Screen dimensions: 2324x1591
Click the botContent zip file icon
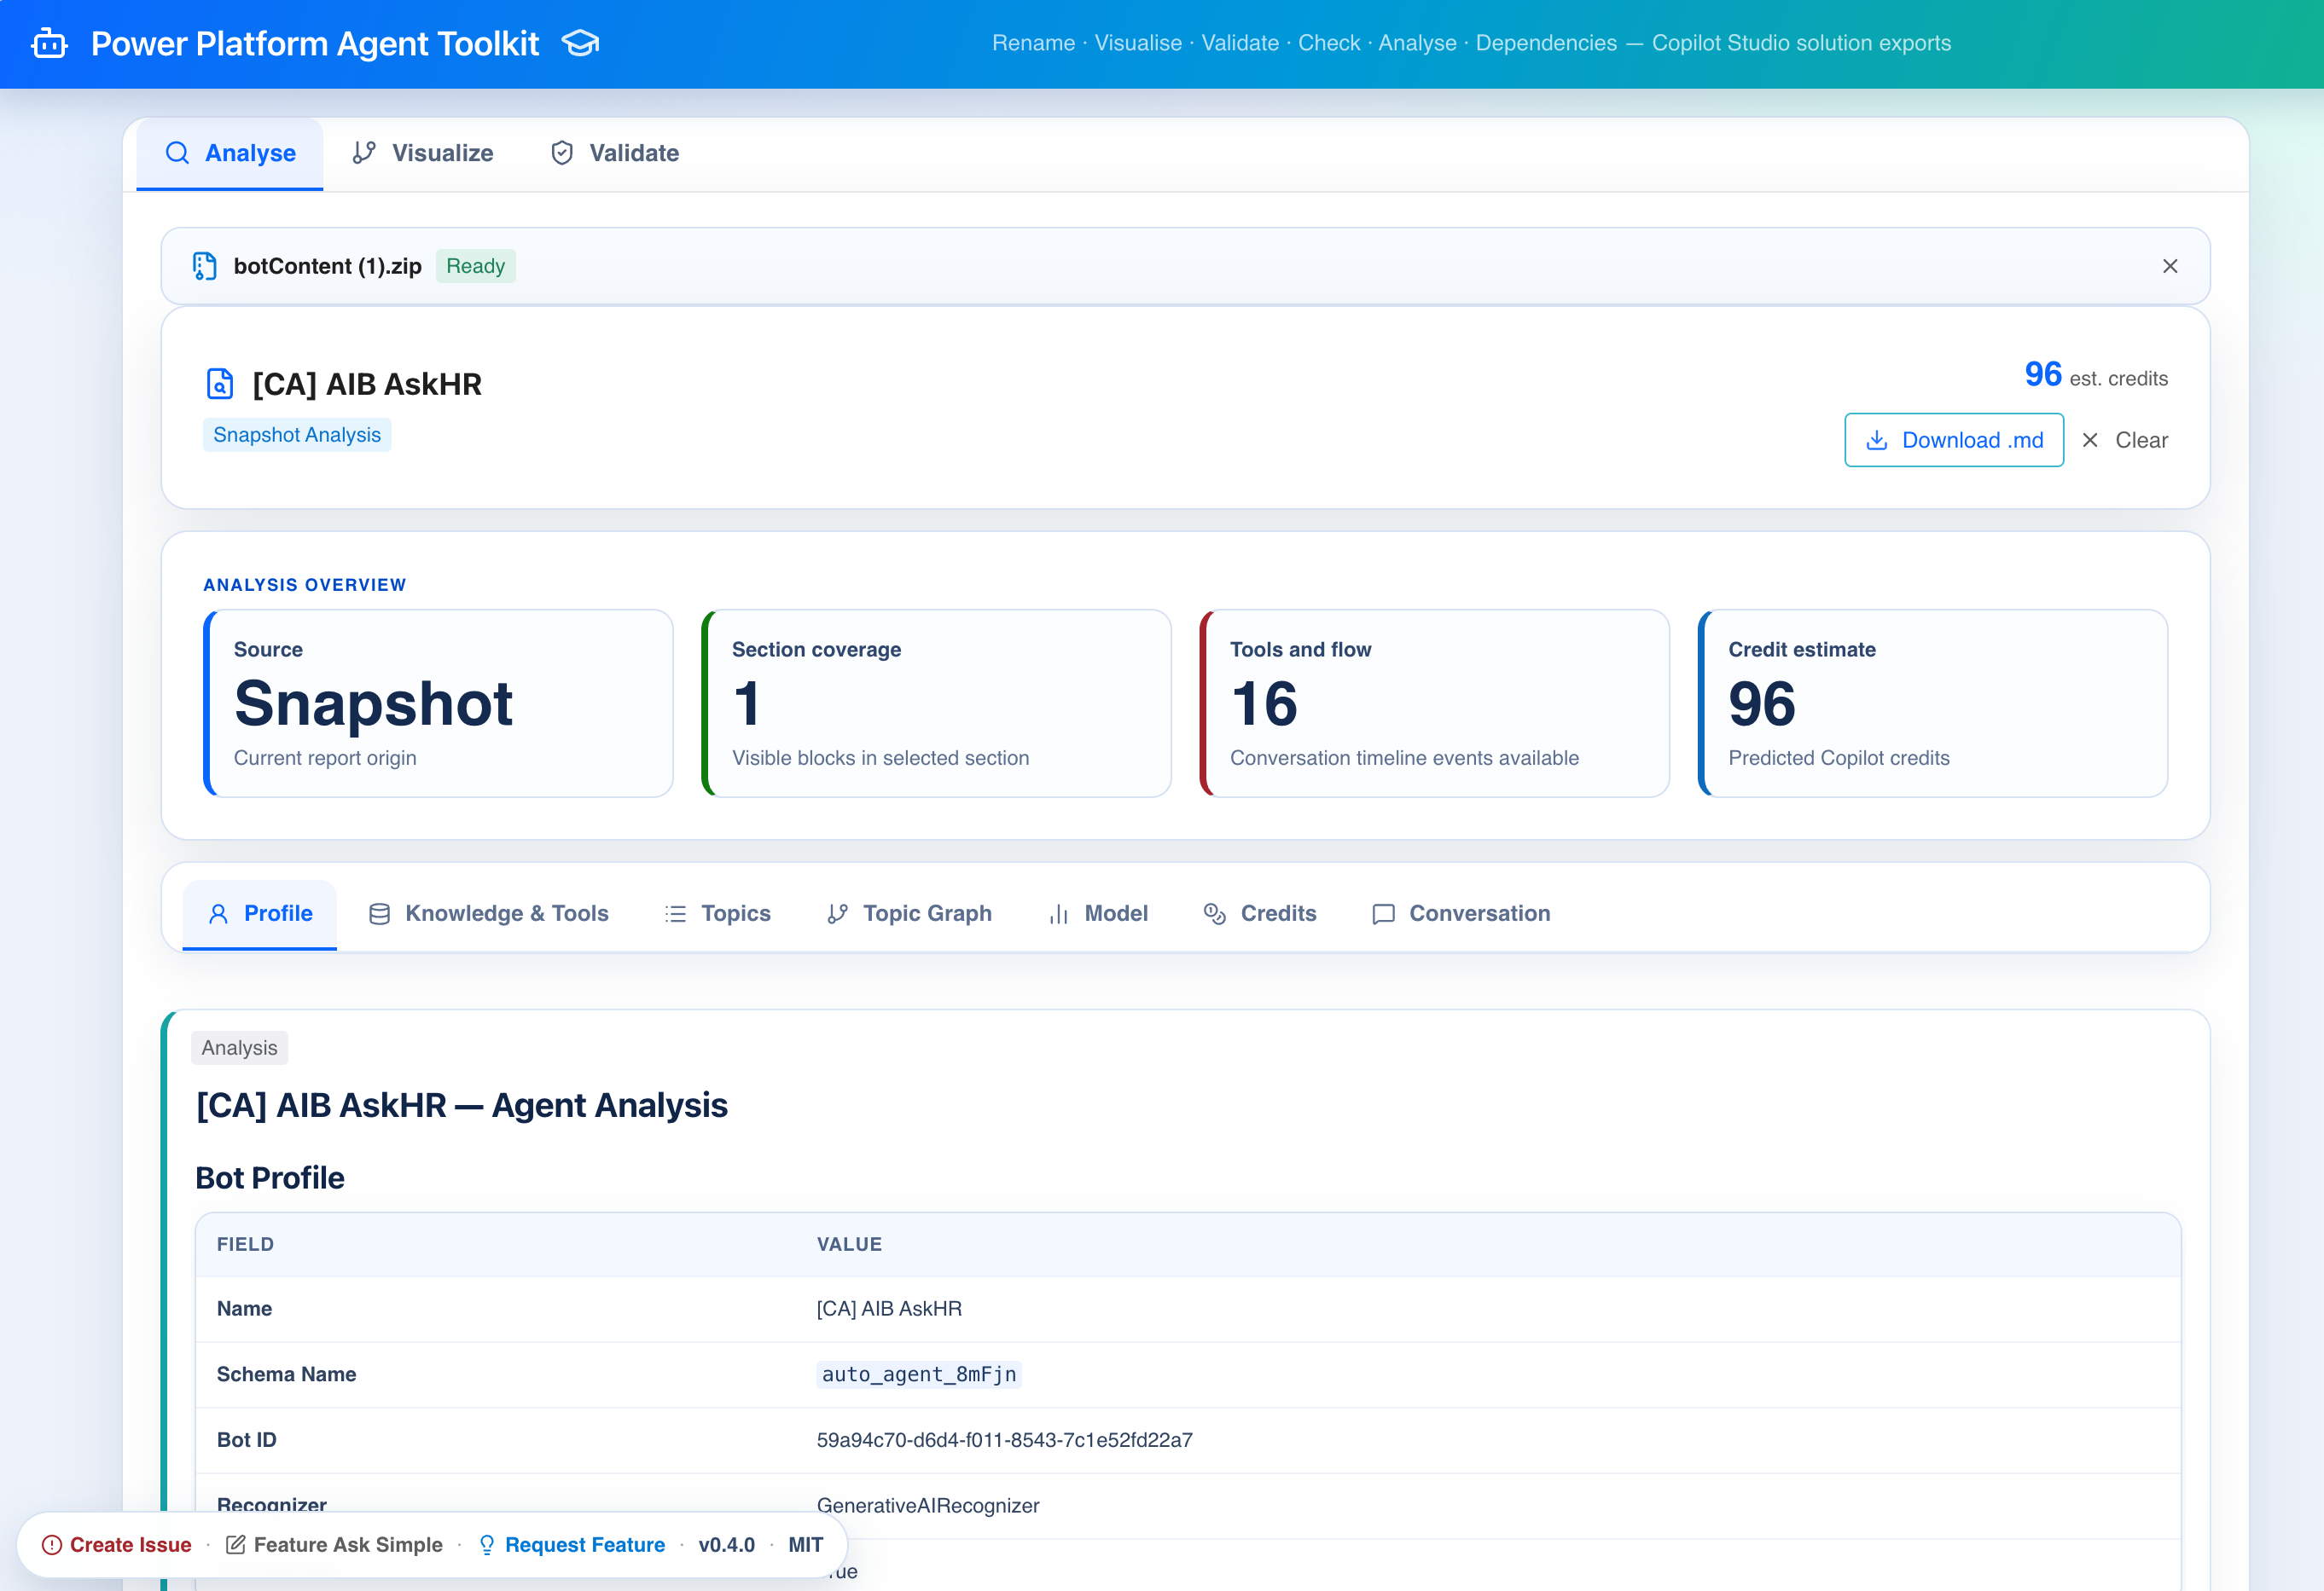click(x=204, y=266)
